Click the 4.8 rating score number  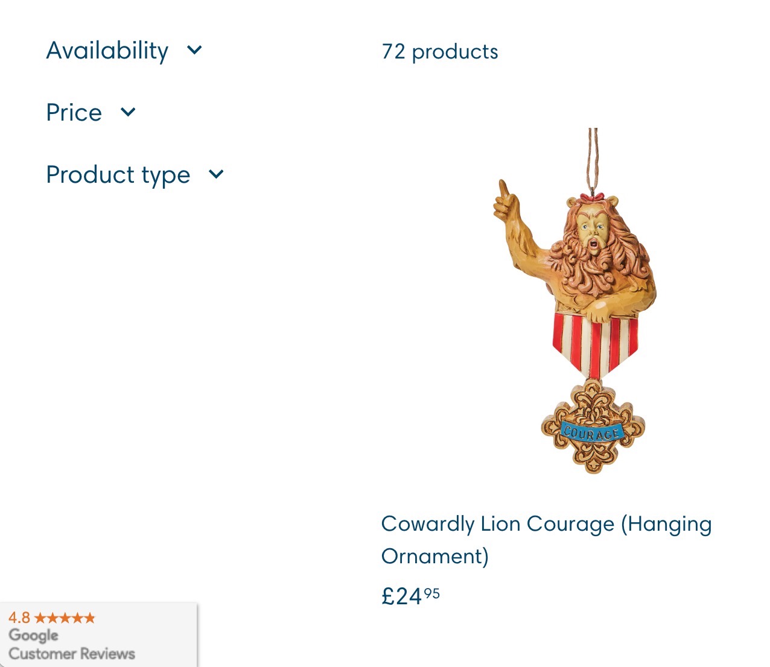point(19,618)
